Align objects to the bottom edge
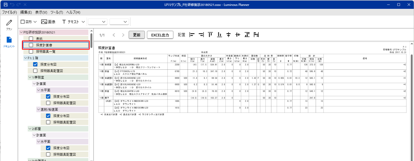This screenshot has width=414, height=161. [219, 35]
